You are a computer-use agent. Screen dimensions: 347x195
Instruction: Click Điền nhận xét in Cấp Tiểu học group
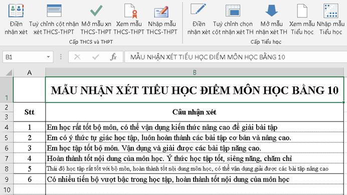[199, 19]
